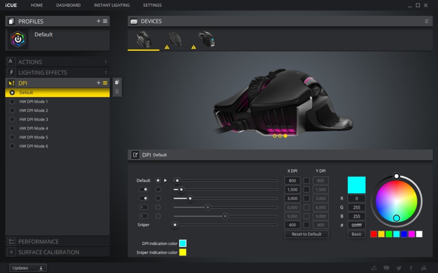The image size is (438, 273).
Task: Select the Default profile name
Action: tap(43, 34)
